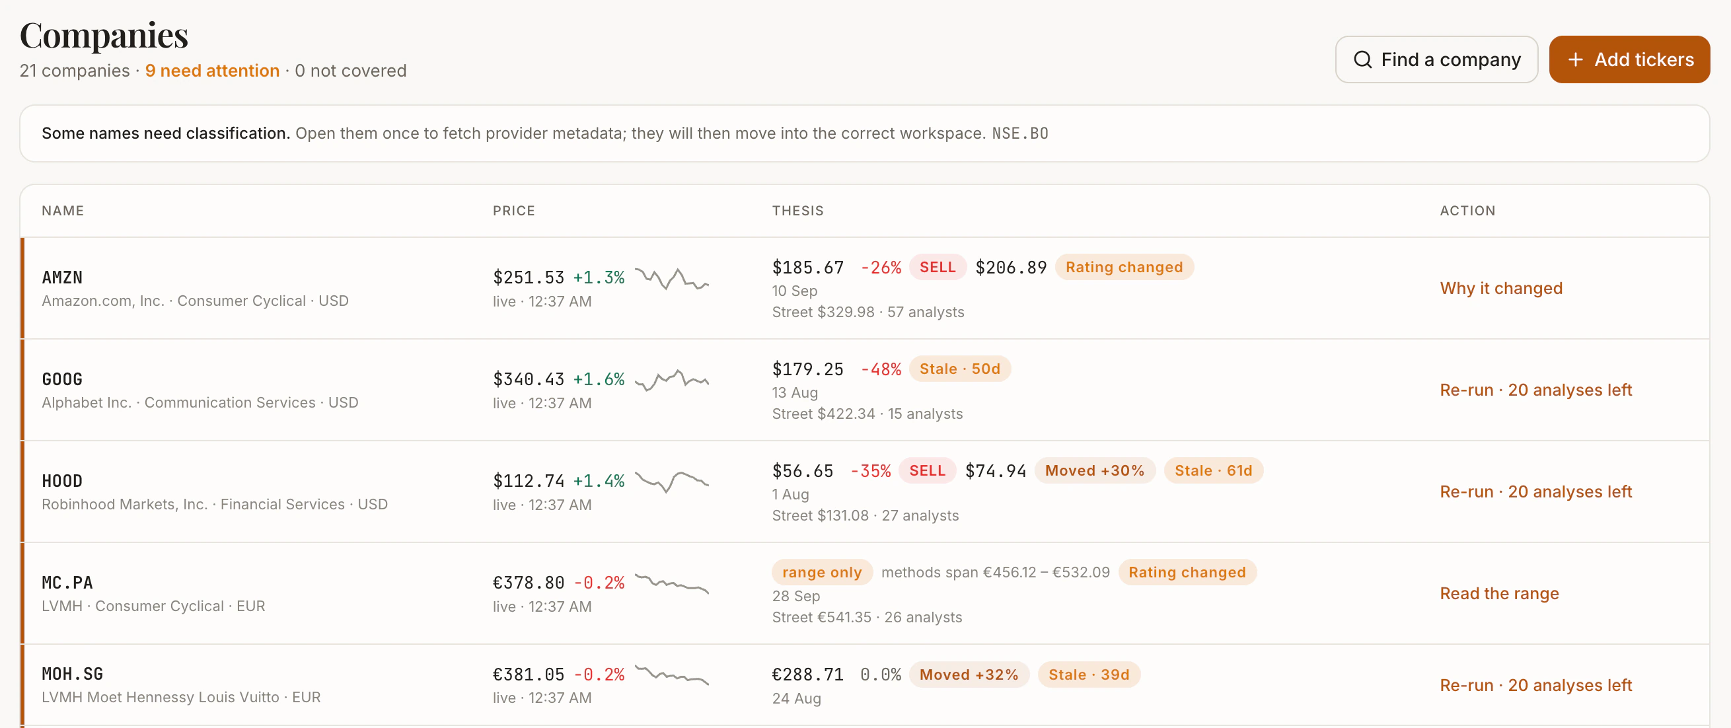Re-run analysis for MOH.SG
This screenshot has height=728, width=1731.
point(1535,685)
